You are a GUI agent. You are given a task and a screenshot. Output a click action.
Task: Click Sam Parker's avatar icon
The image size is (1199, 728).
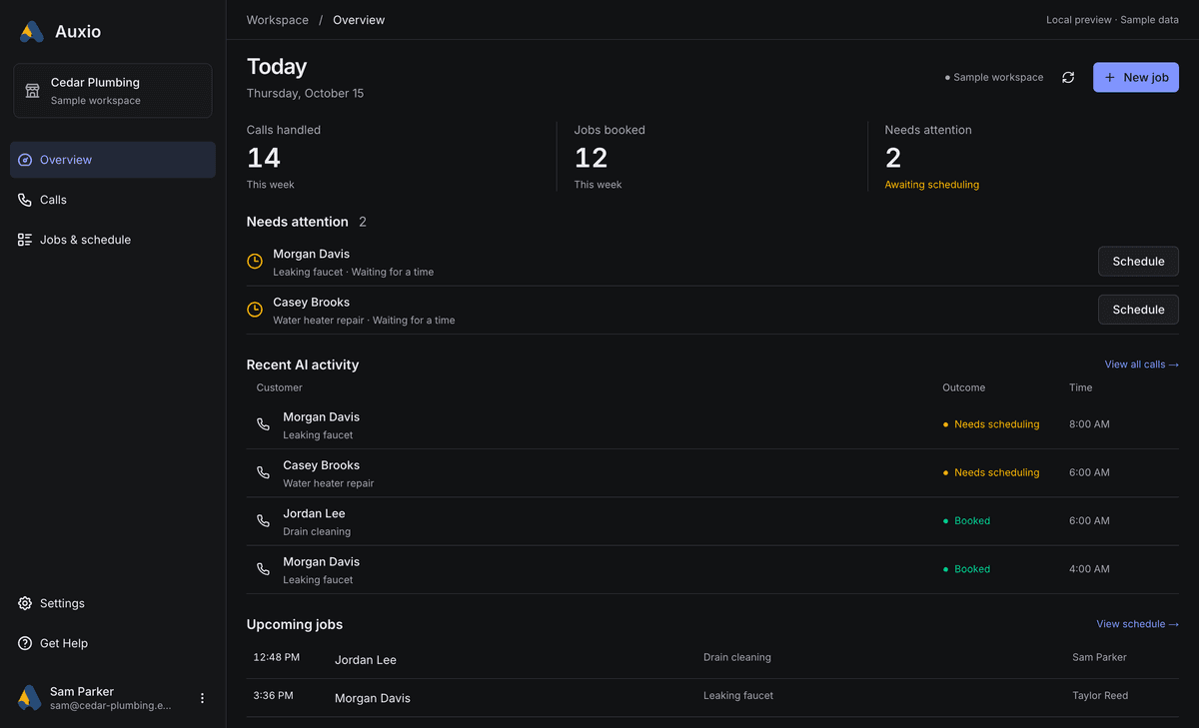(29, 698)
